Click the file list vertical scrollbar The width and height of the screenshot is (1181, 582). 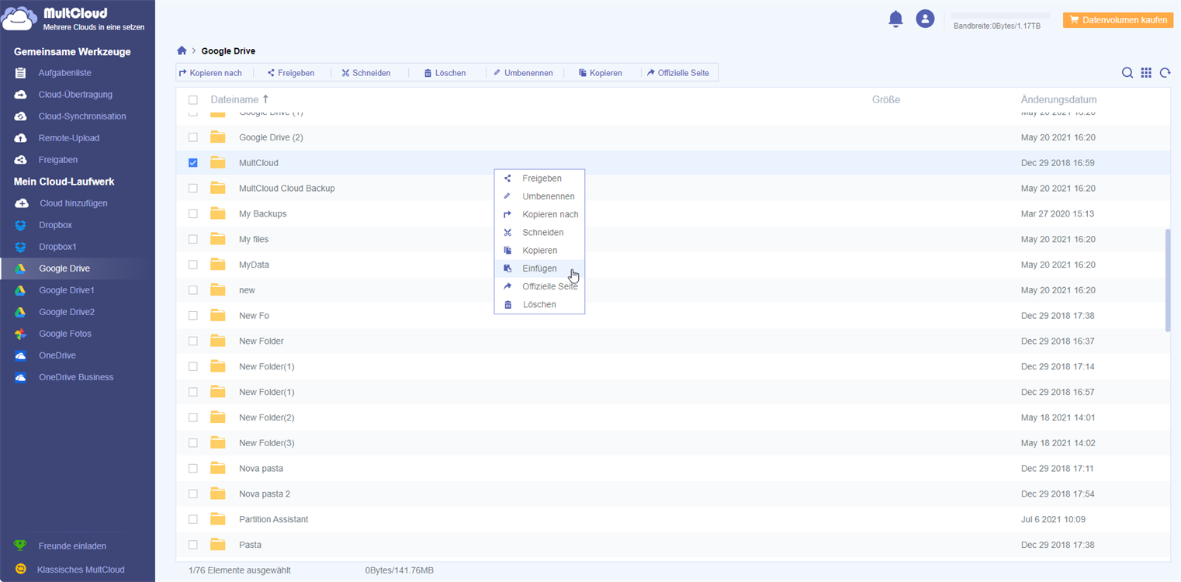[x=1168, y=280]
